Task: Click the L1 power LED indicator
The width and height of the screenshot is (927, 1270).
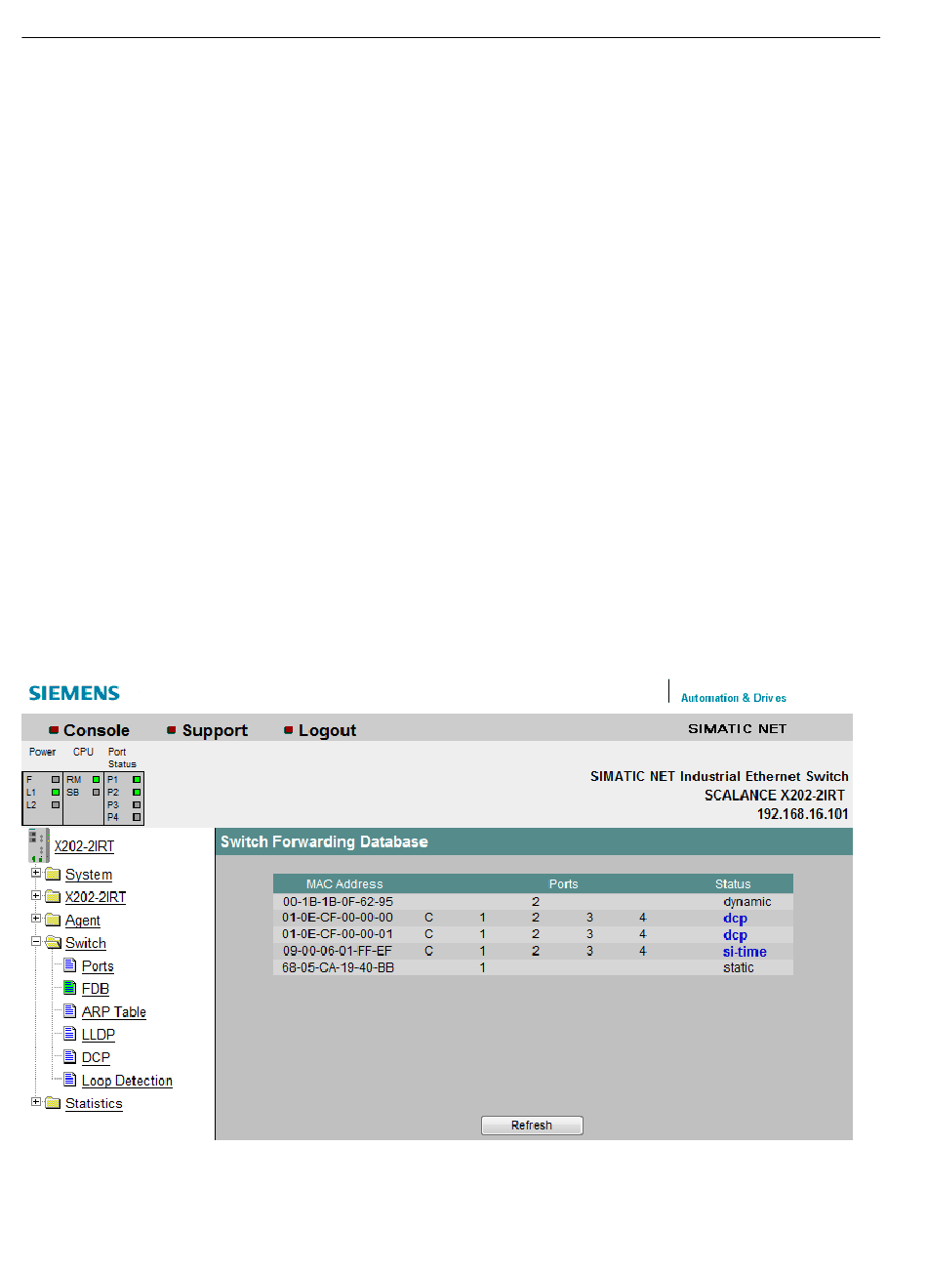Action: pyautogui.click(x=56, y=793)
